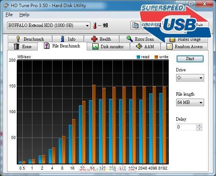Click the 200 y-axis label
The width and height of the screenshot is (216, 176).
(12, 60)
